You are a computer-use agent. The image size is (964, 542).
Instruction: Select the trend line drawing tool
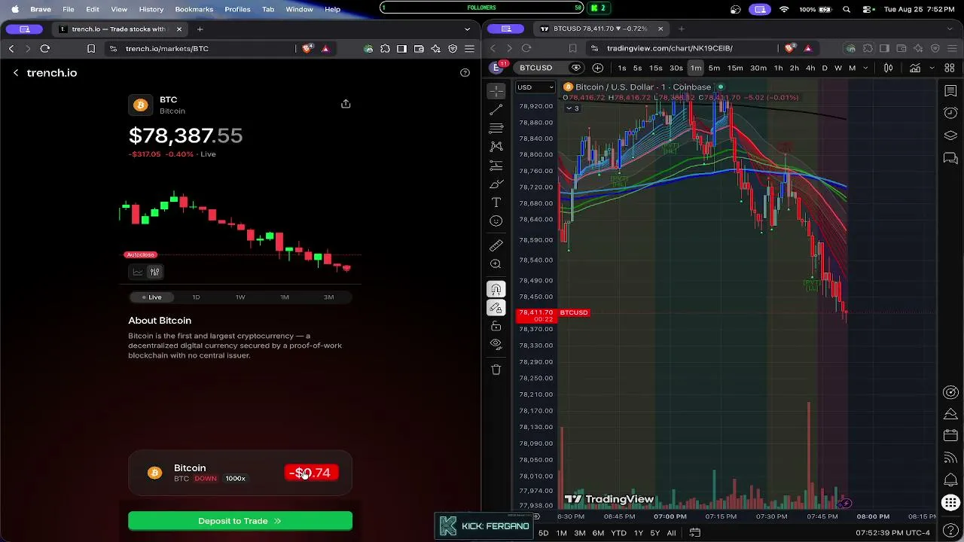point(496,110)
